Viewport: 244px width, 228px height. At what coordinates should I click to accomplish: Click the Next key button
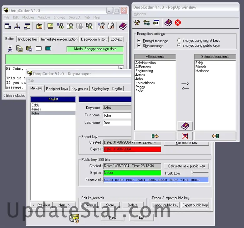[x=64, y=205]
